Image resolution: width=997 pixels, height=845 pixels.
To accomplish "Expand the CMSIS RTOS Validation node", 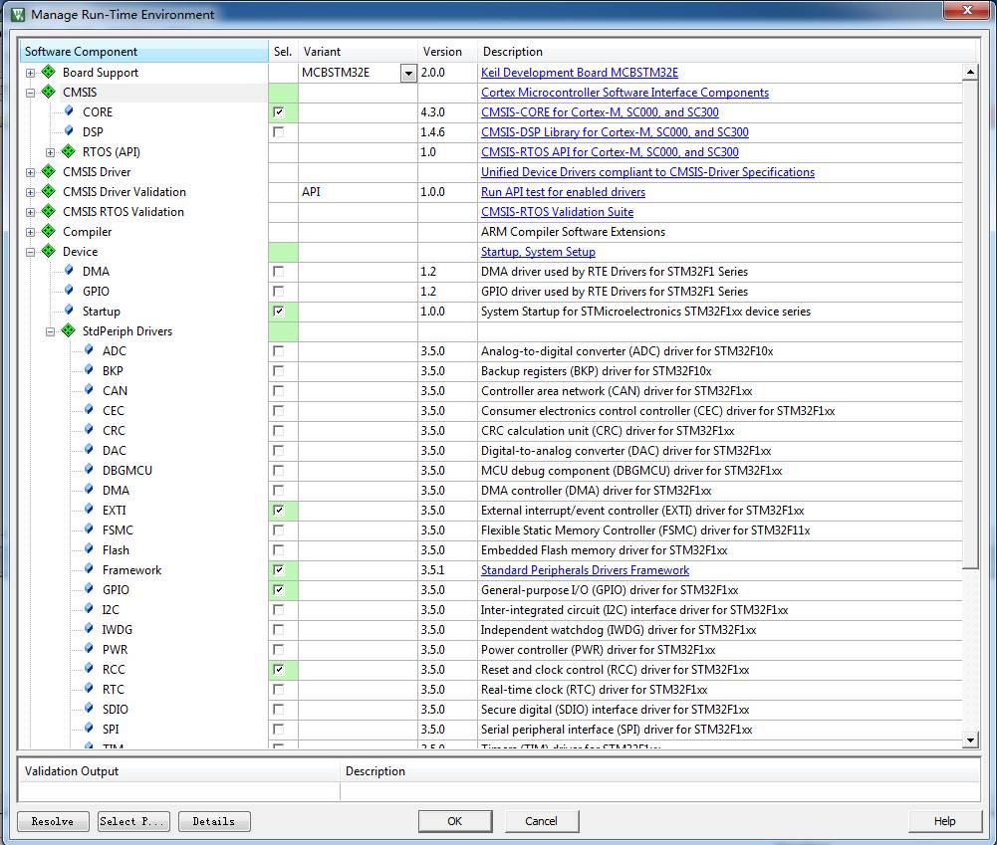I will (30, 212).
